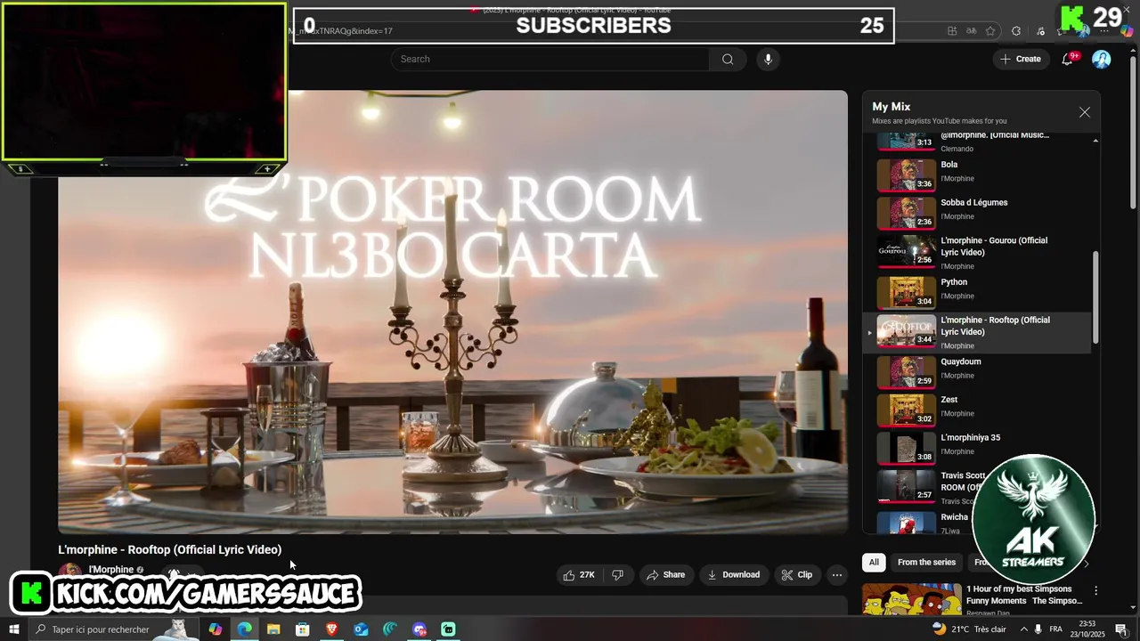Close the My Mix playlist panel
Screen dimensions: 1140x641
[1084, 112]
